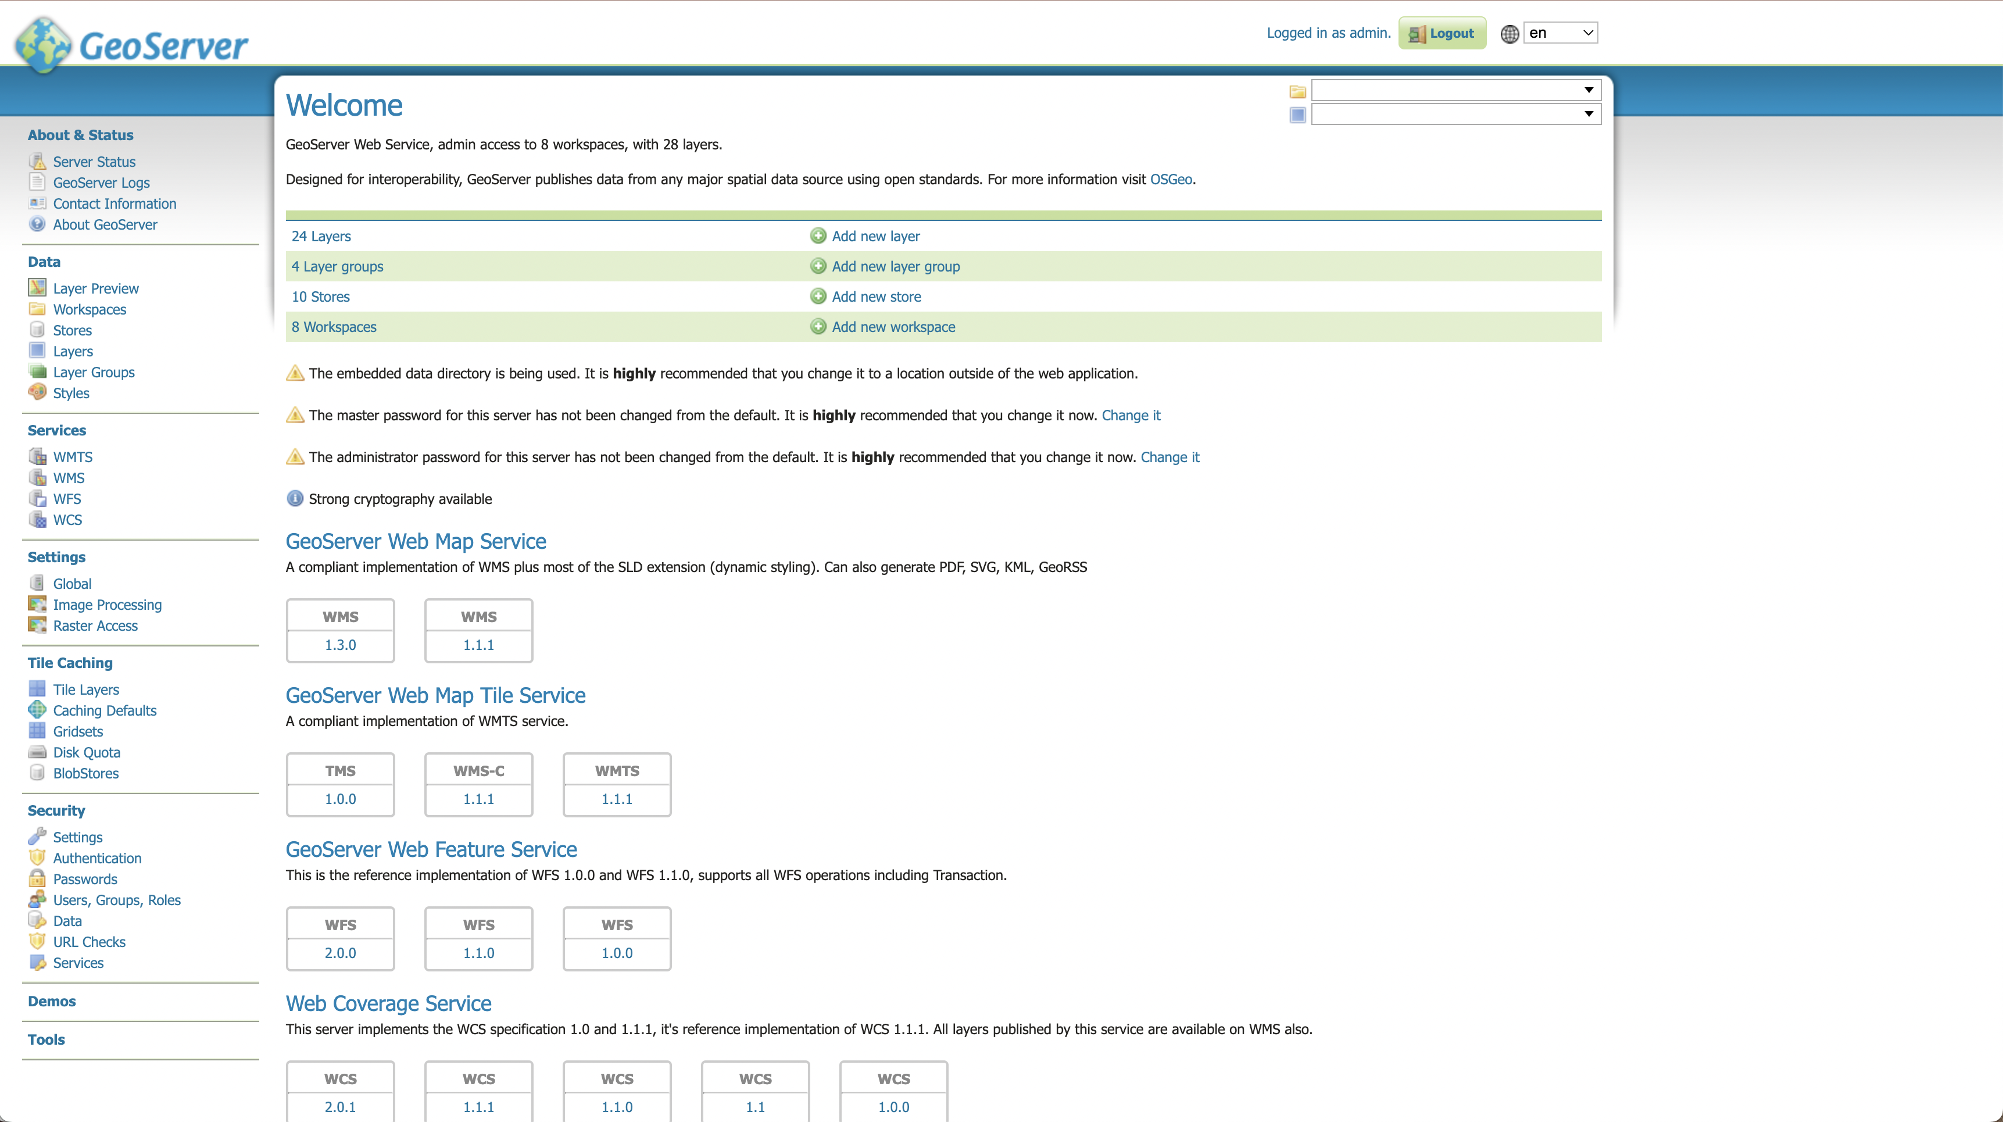This screenshot has width=2003, height=1122.
Task: Click the Layer Preview map icon
Action: [37, 288]
